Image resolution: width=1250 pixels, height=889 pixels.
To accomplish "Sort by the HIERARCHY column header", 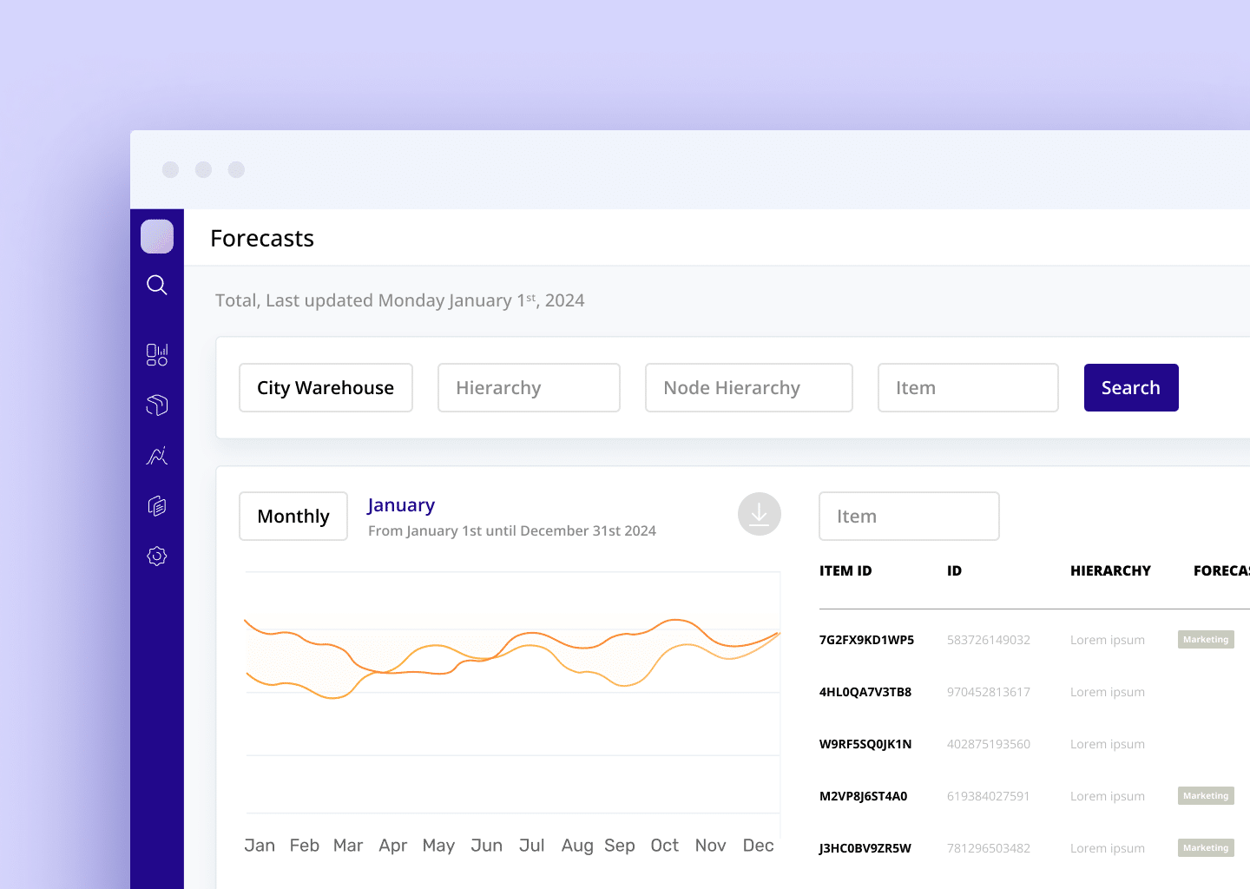I will click(x=1110, y=571).
